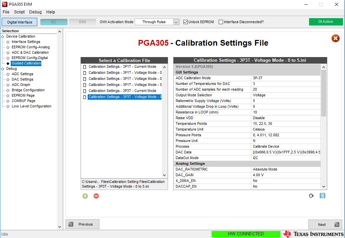Select Calibration Settings - 3P1T - Current Mode file
345x238 pixels.
click(122, 67)
